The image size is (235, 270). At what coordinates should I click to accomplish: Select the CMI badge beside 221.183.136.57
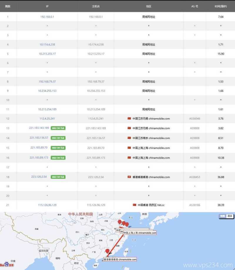pos(58,138)
